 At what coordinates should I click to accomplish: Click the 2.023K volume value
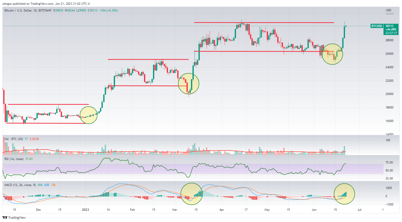34,139
